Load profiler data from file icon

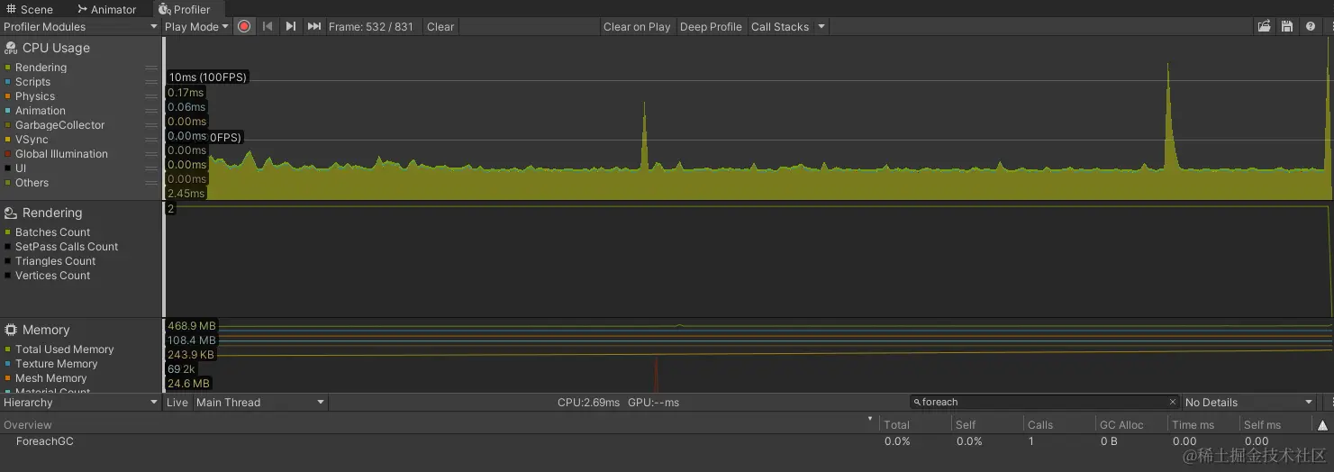pyautogui.click(x=1265, y=26)
